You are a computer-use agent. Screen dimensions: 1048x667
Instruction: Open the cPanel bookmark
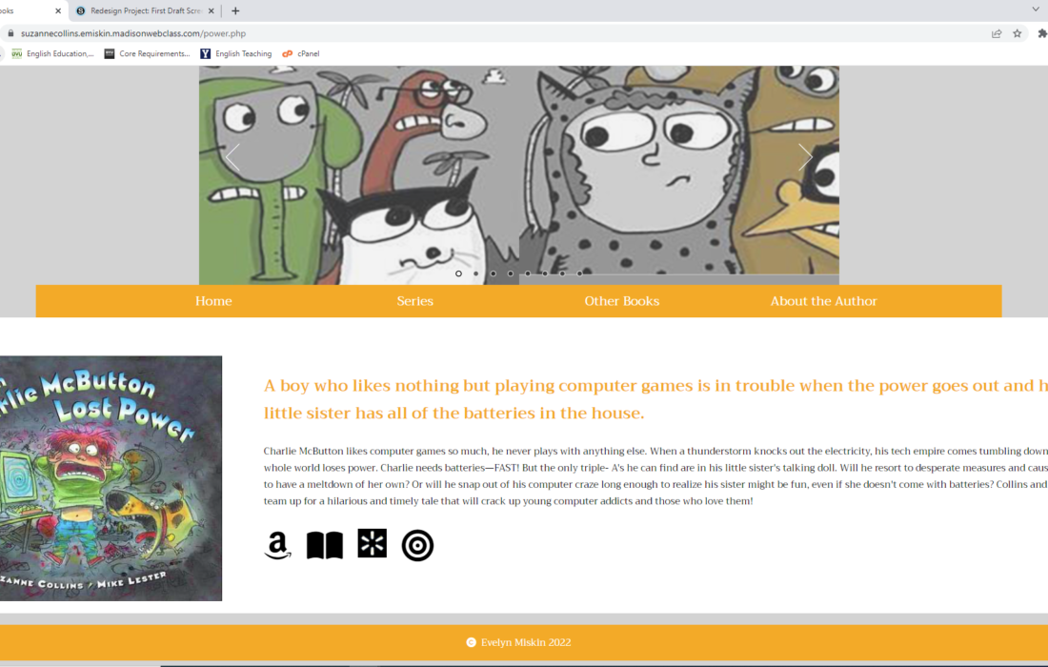(x=301, y=54)
